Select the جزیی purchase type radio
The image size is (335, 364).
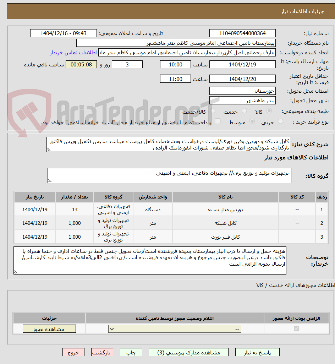(x=280, y=121)
